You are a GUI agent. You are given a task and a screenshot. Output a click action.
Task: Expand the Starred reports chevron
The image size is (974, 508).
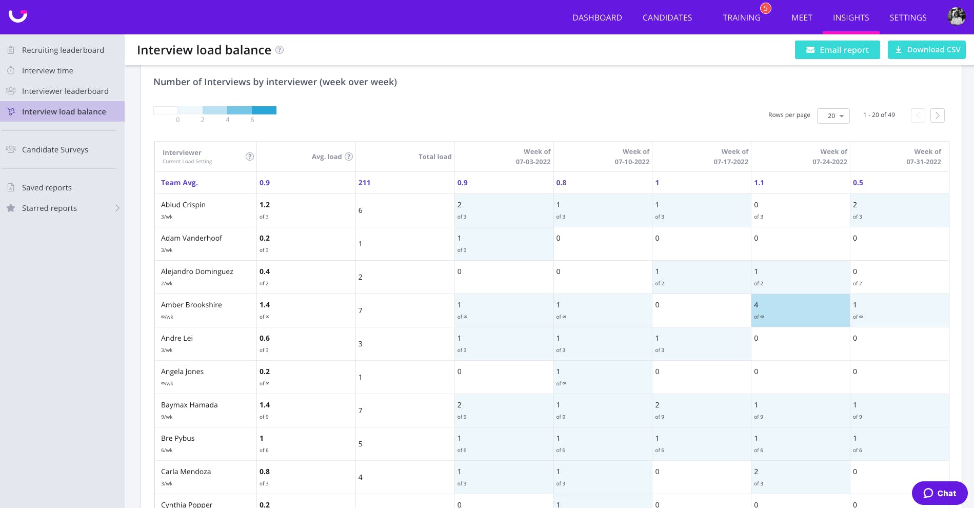[117, 208]
